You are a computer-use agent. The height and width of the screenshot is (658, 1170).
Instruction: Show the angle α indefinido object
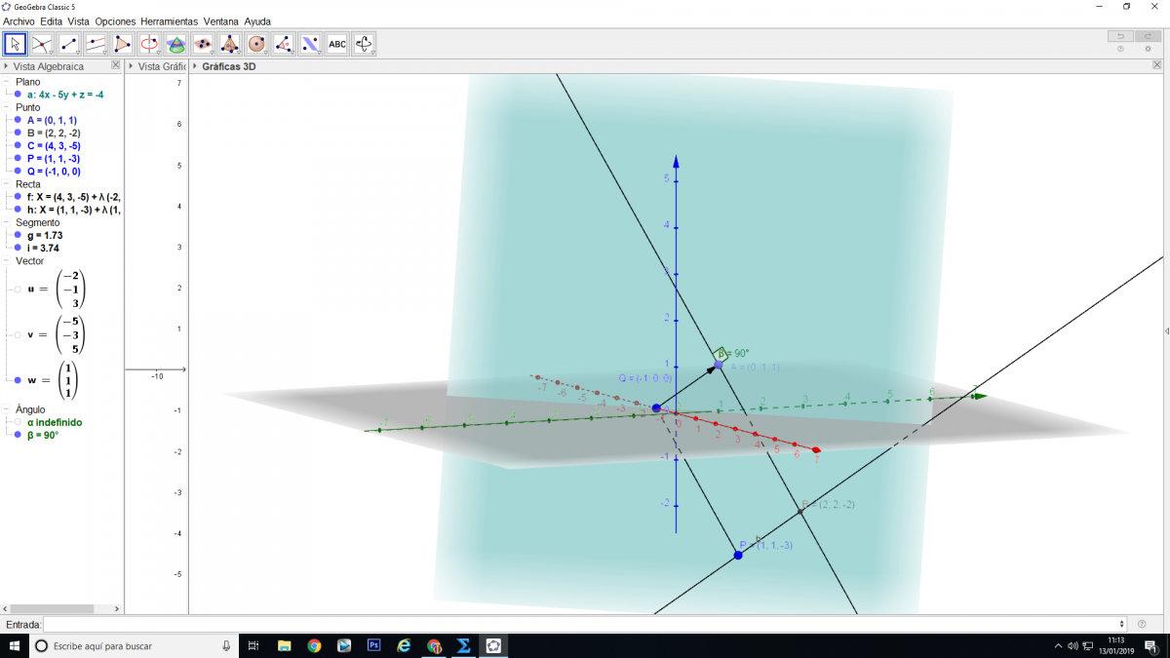pyautogui.click(x=18, y=422)
